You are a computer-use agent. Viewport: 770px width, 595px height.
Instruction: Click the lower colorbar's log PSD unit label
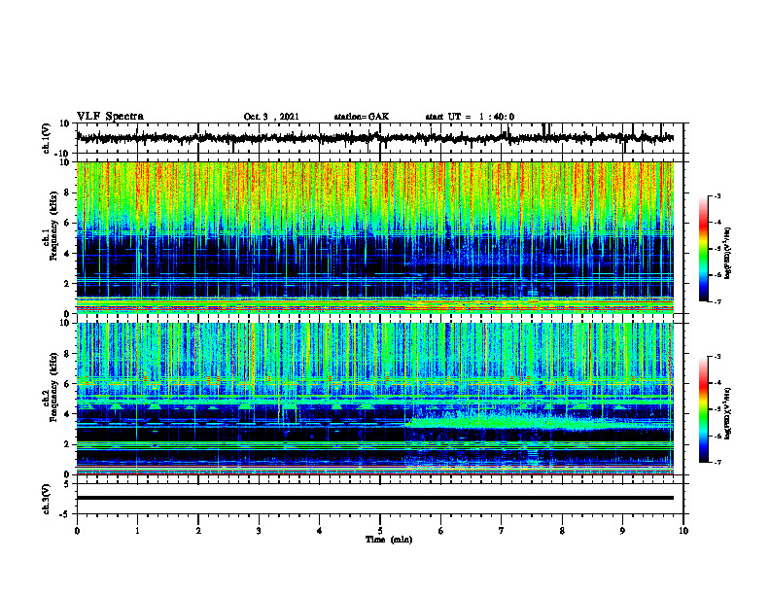coord(728,412)
